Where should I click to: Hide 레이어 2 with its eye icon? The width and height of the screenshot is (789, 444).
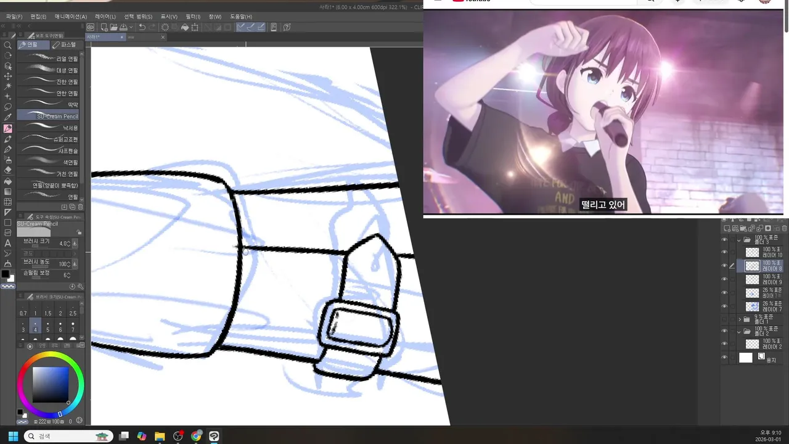[724, 344]
